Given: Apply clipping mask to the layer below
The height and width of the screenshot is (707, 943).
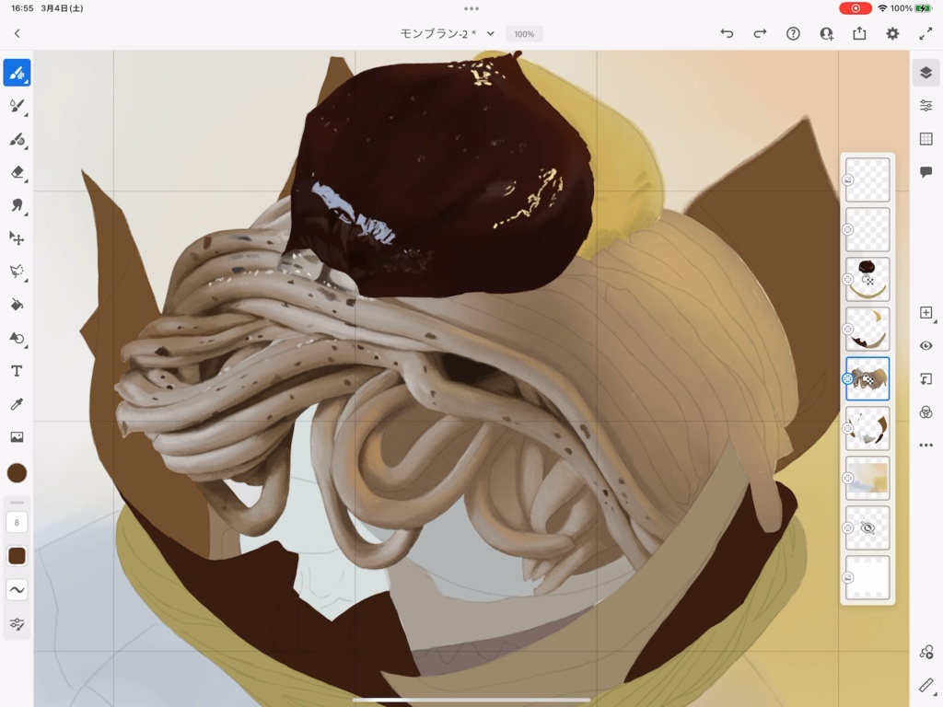Looking at the screenshot, I should pyautogui.click(x=926, y=378).
